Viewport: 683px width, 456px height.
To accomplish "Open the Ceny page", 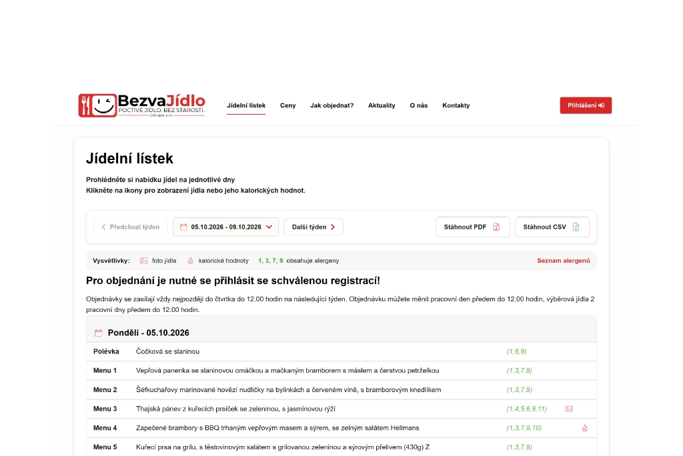I will (288, 105).
